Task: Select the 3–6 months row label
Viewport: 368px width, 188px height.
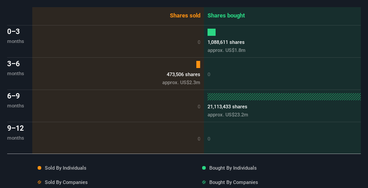Action: coord(16,68)
